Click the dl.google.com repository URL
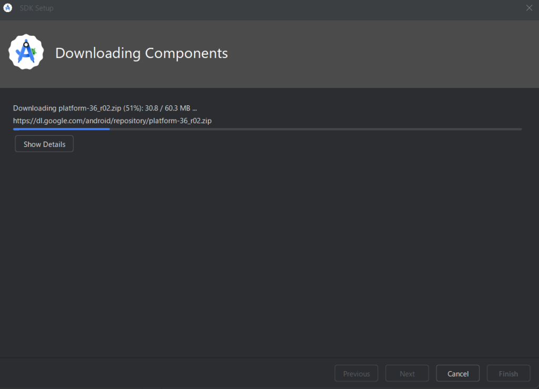539x389 pixels. [112, 121]
